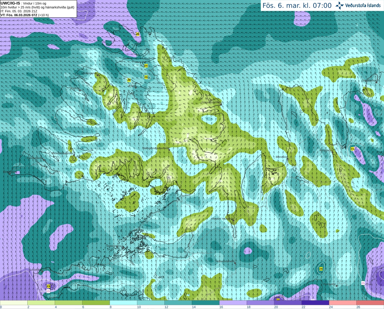The height and width of the screenshot is (309, 384).
Task: Click the Siglufjörður station label
Action: tap(370, 80)
